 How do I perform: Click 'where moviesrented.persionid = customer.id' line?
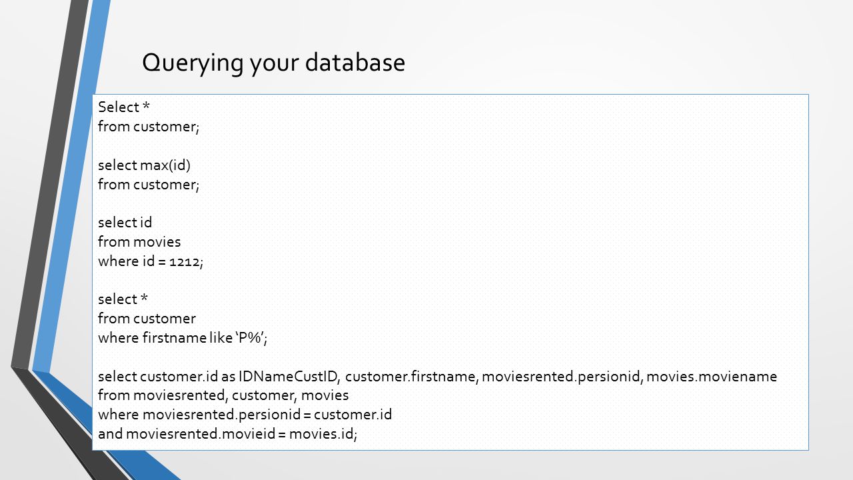[245, 415]
